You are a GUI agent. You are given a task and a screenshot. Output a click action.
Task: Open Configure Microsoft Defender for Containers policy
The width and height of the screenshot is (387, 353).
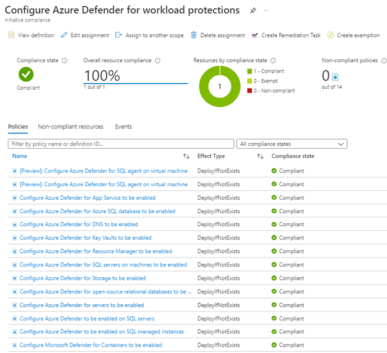(x=91, y=345)
